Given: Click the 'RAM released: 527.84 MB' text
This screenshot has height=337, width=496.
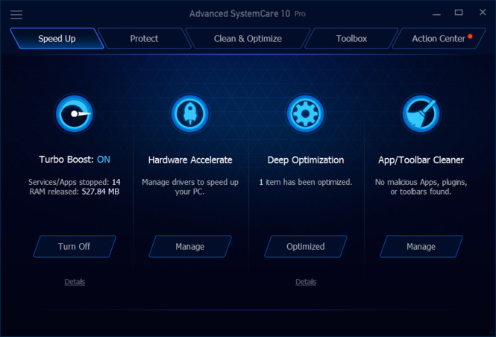Looking at the screenshot, I should (75, 192).
